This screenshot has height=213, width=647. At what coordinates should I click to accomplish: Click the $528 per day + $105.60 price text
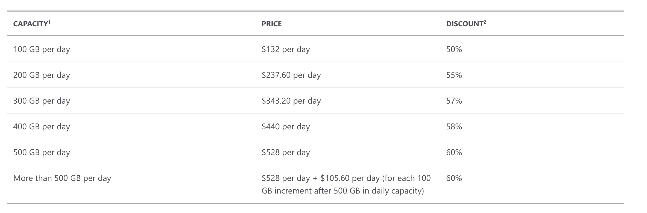click(346, 184)
